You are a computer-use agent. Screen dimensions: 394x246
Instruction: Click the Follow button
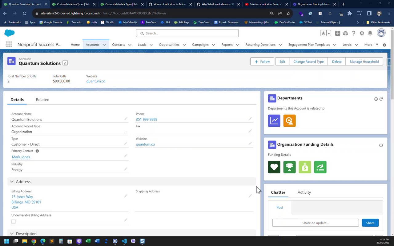tap(262, 61)
